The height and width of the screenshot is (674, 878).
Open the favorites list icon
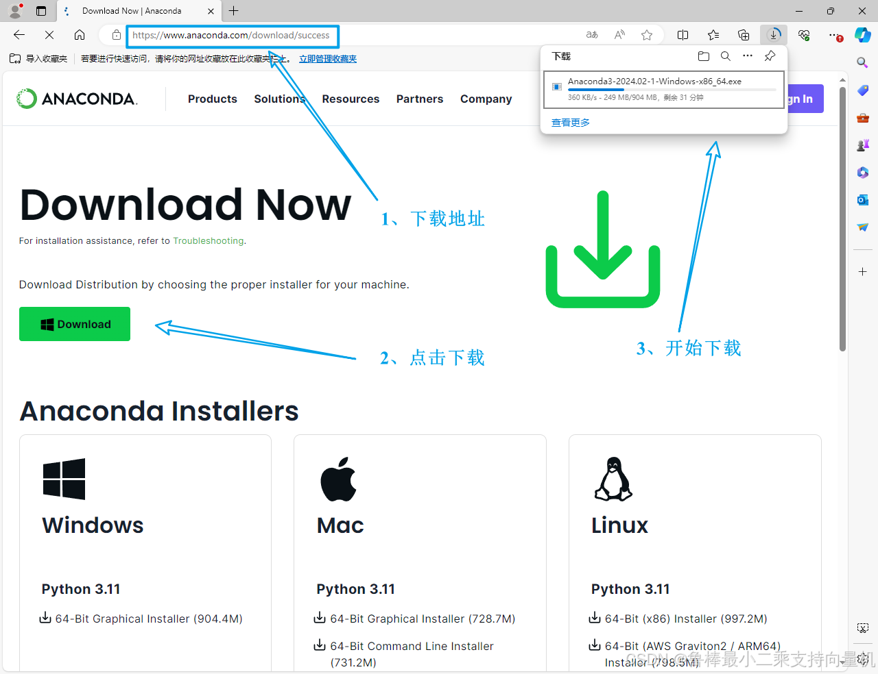[713, 35]
